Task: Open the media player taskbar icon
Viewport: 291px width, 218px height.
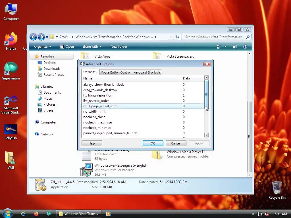Action: click(108, 214)
